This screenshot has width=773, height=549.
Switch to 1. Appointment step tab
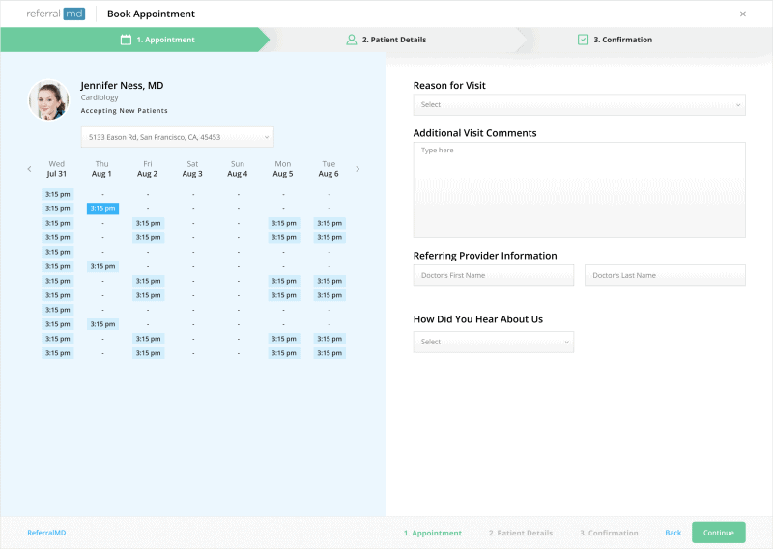[x=135, y=40]
